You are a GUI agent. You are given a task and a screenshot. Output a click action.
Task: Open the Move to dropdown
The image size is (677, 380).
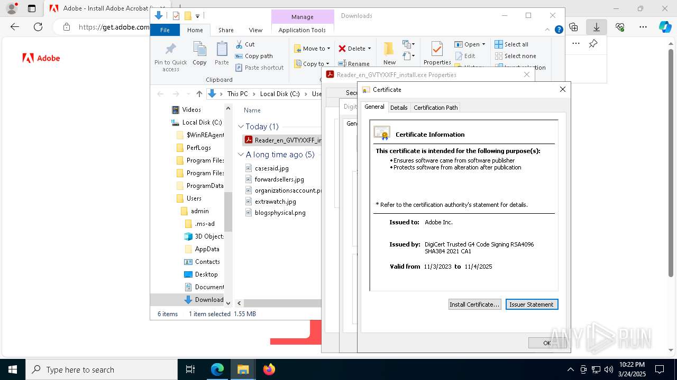[312, 49]
